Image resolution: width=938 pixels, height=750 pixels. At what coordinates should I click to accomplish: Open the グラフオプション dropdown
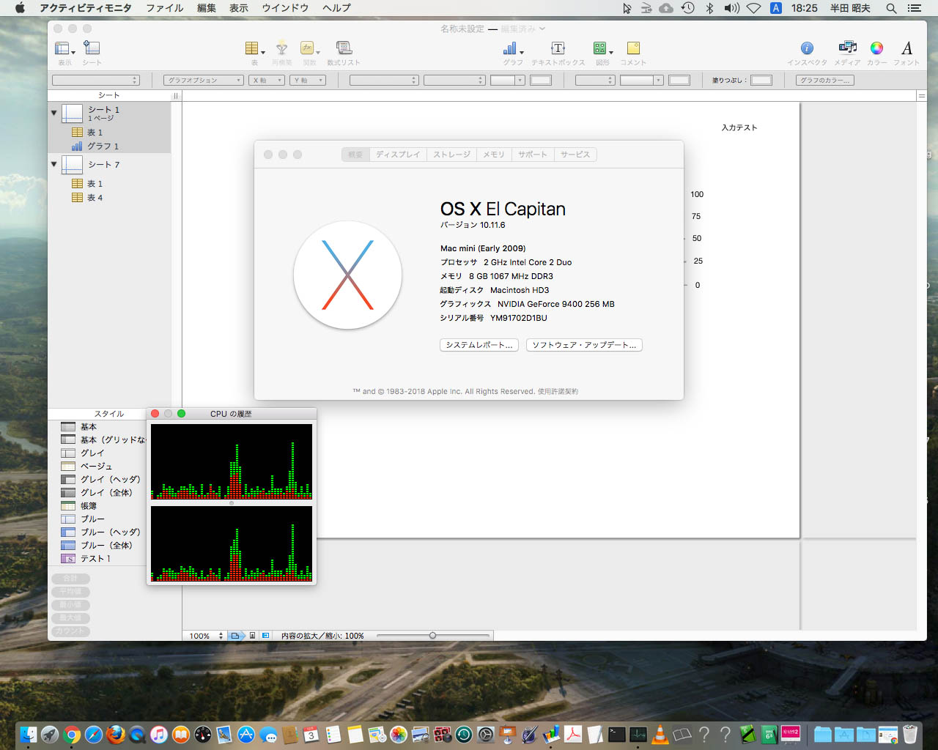203,79
